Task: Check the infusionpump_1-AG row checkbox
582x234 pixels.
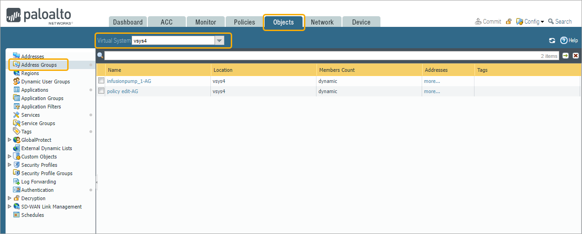Action: point(101,81)
